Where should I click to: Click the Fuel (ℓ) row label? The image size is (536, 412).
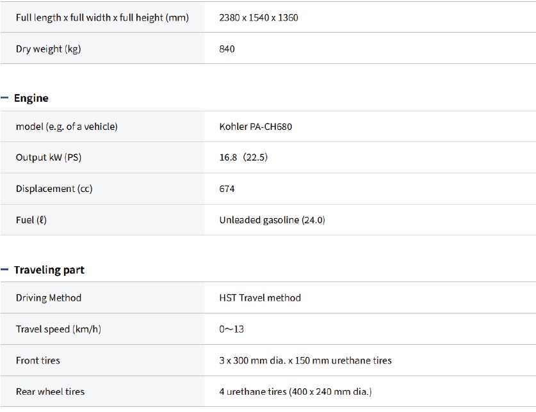31,220
